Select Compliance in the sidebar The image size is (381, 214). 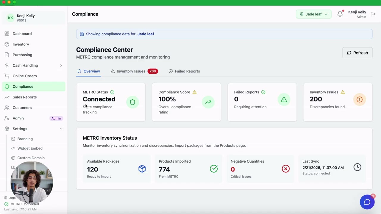(33, 86)
